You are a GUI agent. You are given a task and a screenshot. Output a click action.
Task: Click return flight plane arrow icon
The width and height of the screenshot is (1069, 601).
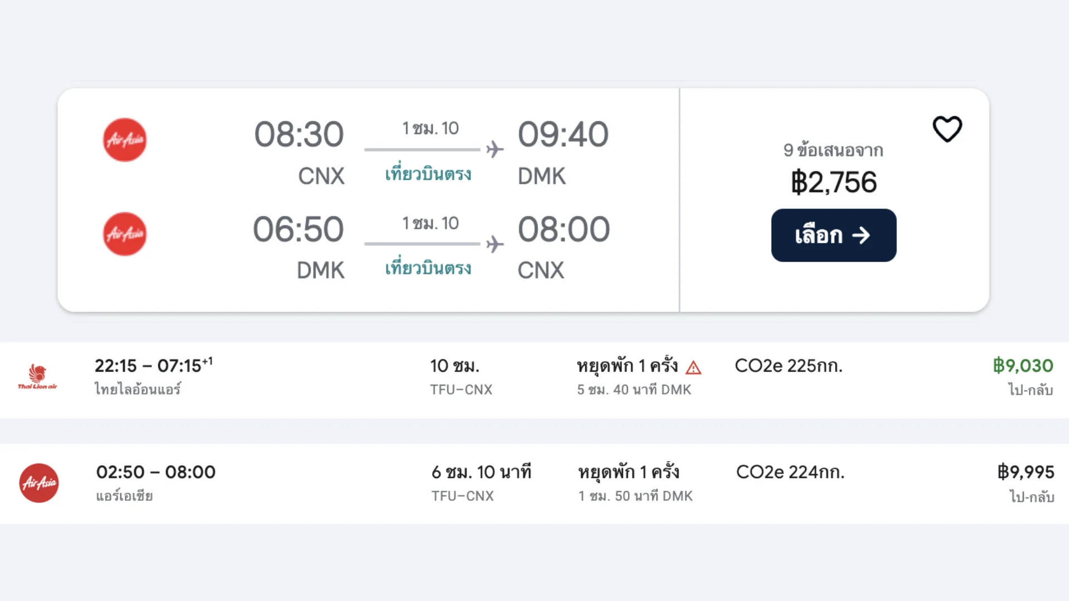(x=494, y=244)
